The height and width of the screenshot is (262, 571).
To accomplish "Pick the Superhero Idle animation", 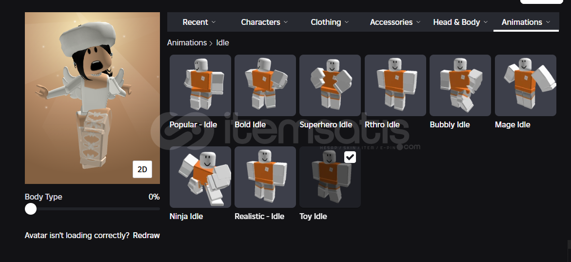I will (330, 85).
